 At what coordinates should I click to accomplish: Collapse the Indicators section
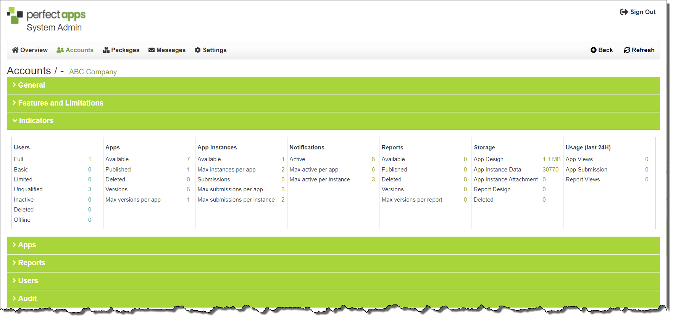click(333, 121)
